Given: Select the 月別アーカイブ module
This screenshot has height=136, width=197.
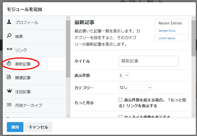Looking at the screenshot, I should click(x=34, y=106).
